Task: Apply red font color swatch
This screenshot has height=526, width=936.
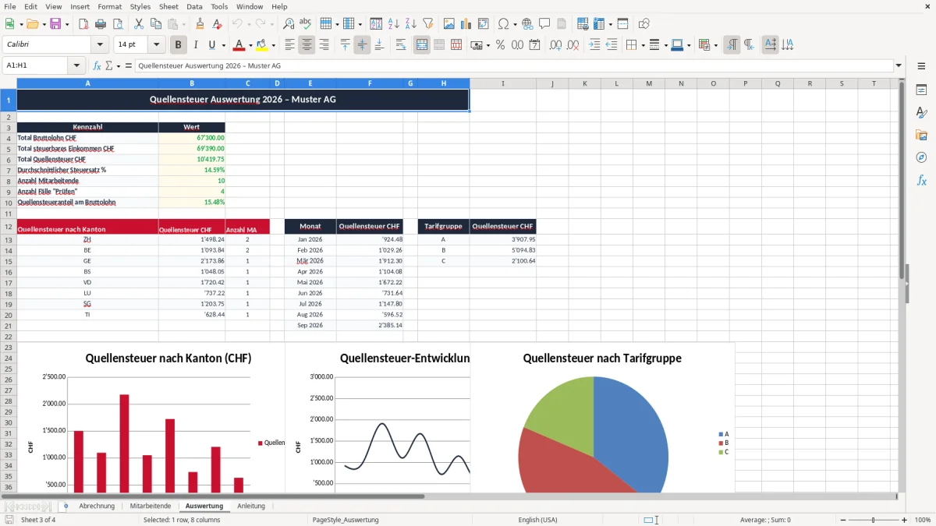Action: [x=239, y=45]
